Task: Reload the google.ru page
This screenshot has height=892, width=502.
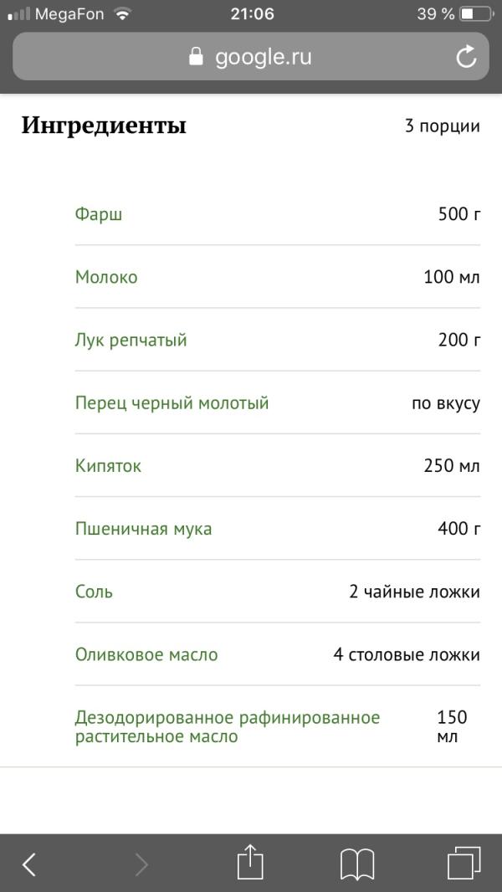Action: point(466,57)
